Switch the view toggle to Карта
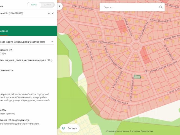The width and height of the screenshot is (180, 135). pyautogui.click(x=34, y=5)
